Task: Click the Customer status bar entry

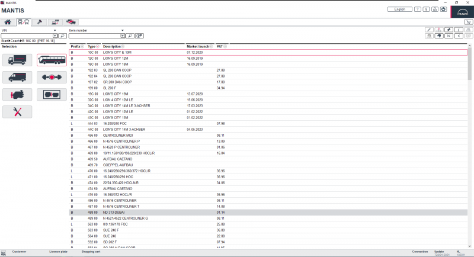Action: (x=19, y=252)
